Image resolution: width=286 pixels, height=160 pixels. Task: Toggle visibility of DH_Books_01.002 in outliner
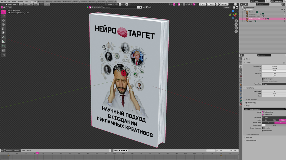(284, 19)
